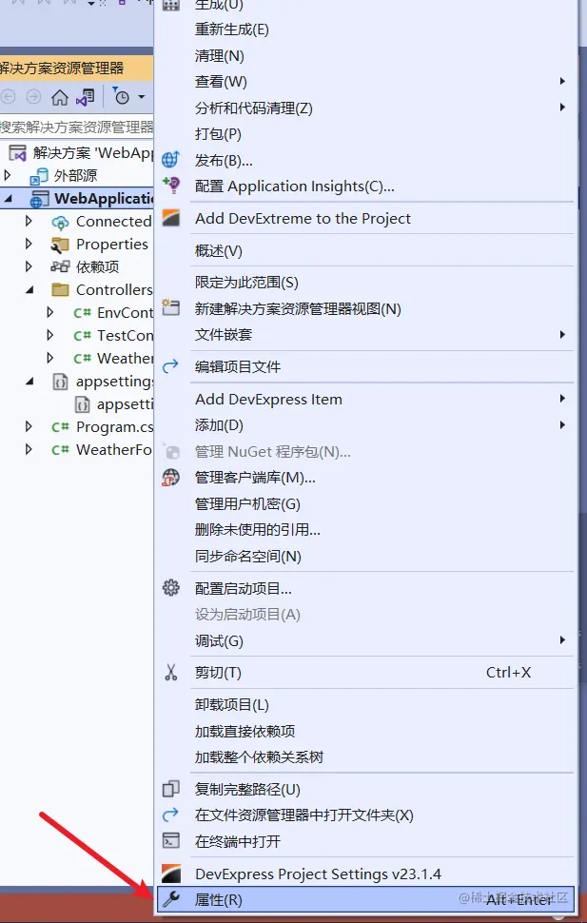Expand the 依赖项 node
The height and width of the screenshot is (923, 587).
[x=29, y=266]
